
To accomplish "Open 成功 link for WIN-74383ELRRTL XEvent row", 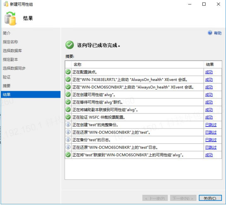I will (x=209, y=80).
